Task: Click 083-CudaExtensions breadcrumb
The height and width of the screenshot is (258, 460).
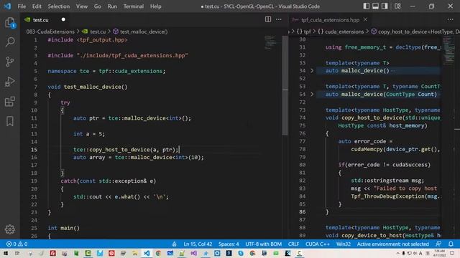Action: 50,32
